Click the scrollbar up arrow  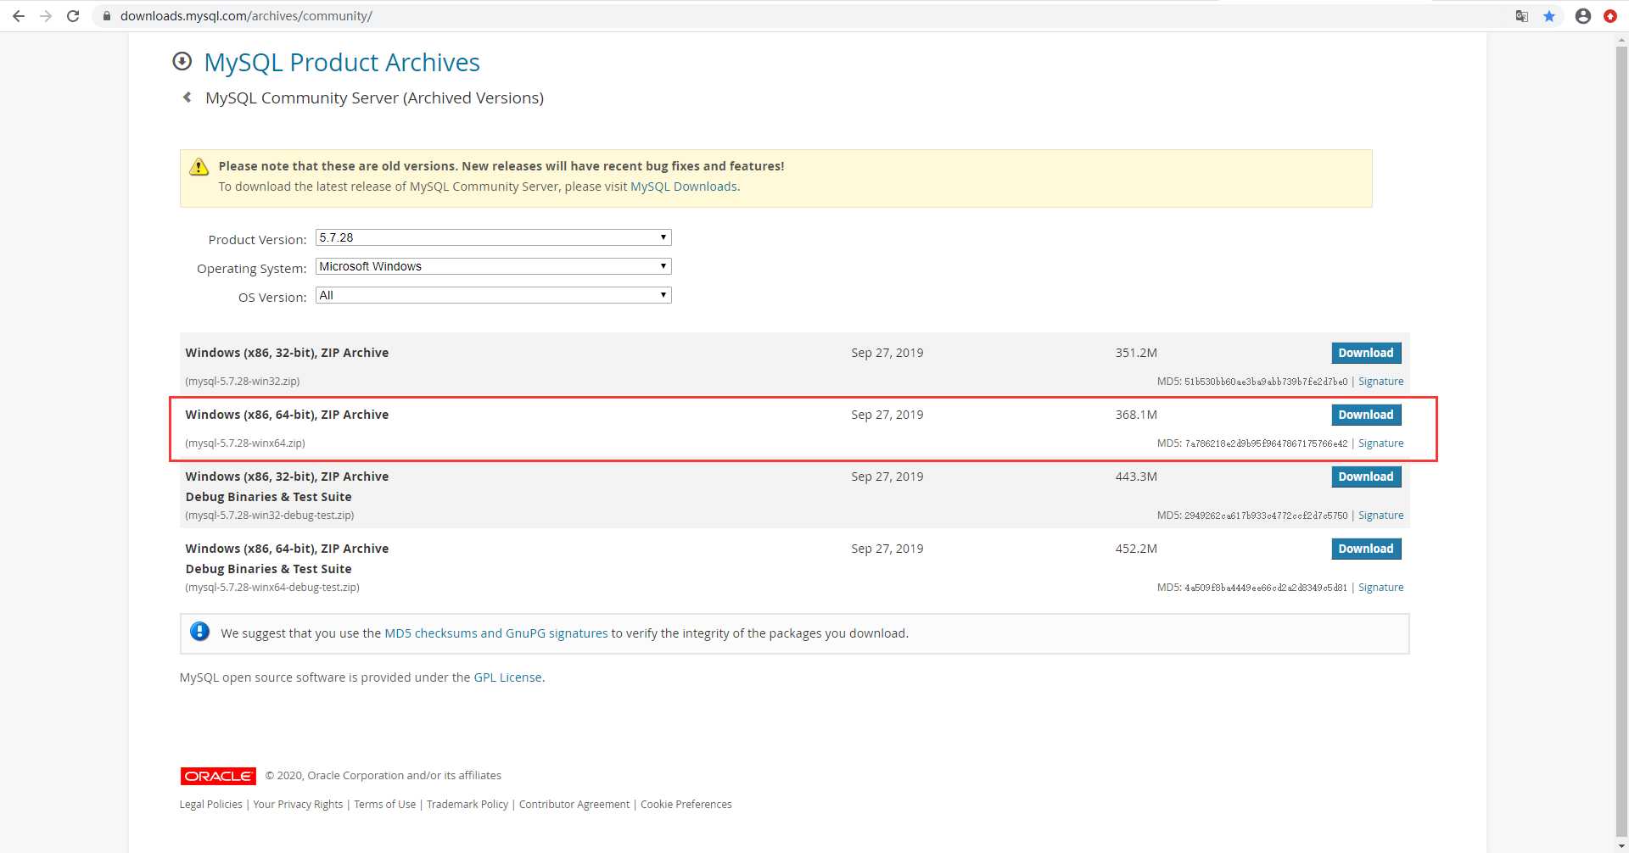(x=1621, y=39)
